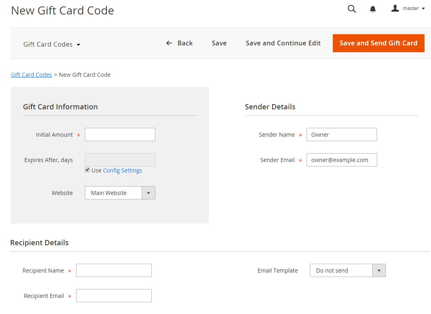Viewport: 431px width, 314px height.
Task: Follow the Gift Card Codes breadcrumb link
Action: [x=31, y=75]
